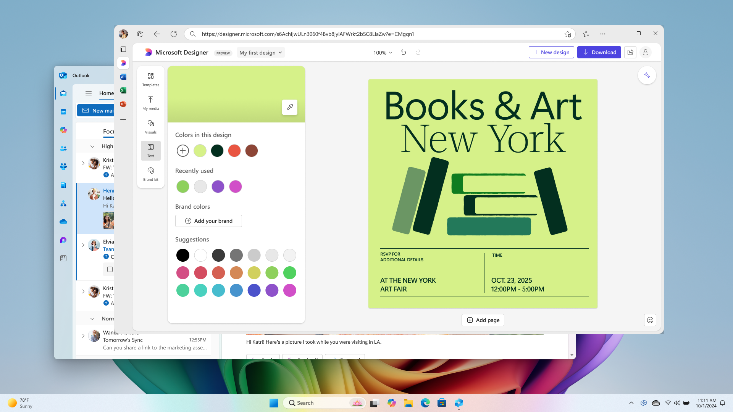Click New design button

551,52
